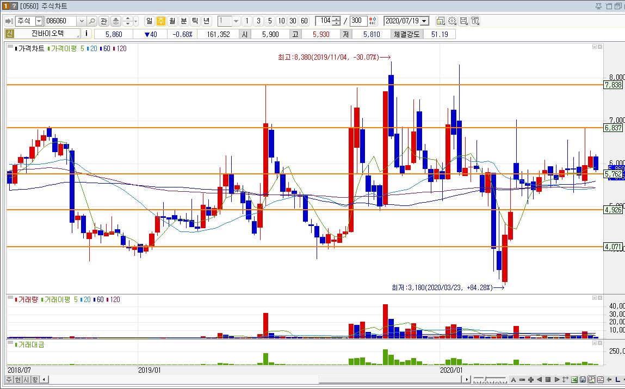Select the 시 tab at bottom left

coord(26,379)
